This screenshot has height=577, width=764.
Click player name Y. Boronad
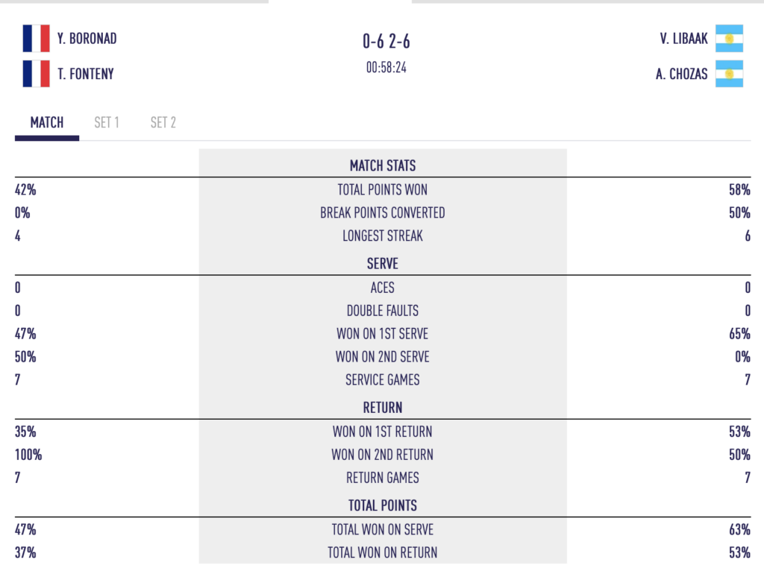coord(87,39)
